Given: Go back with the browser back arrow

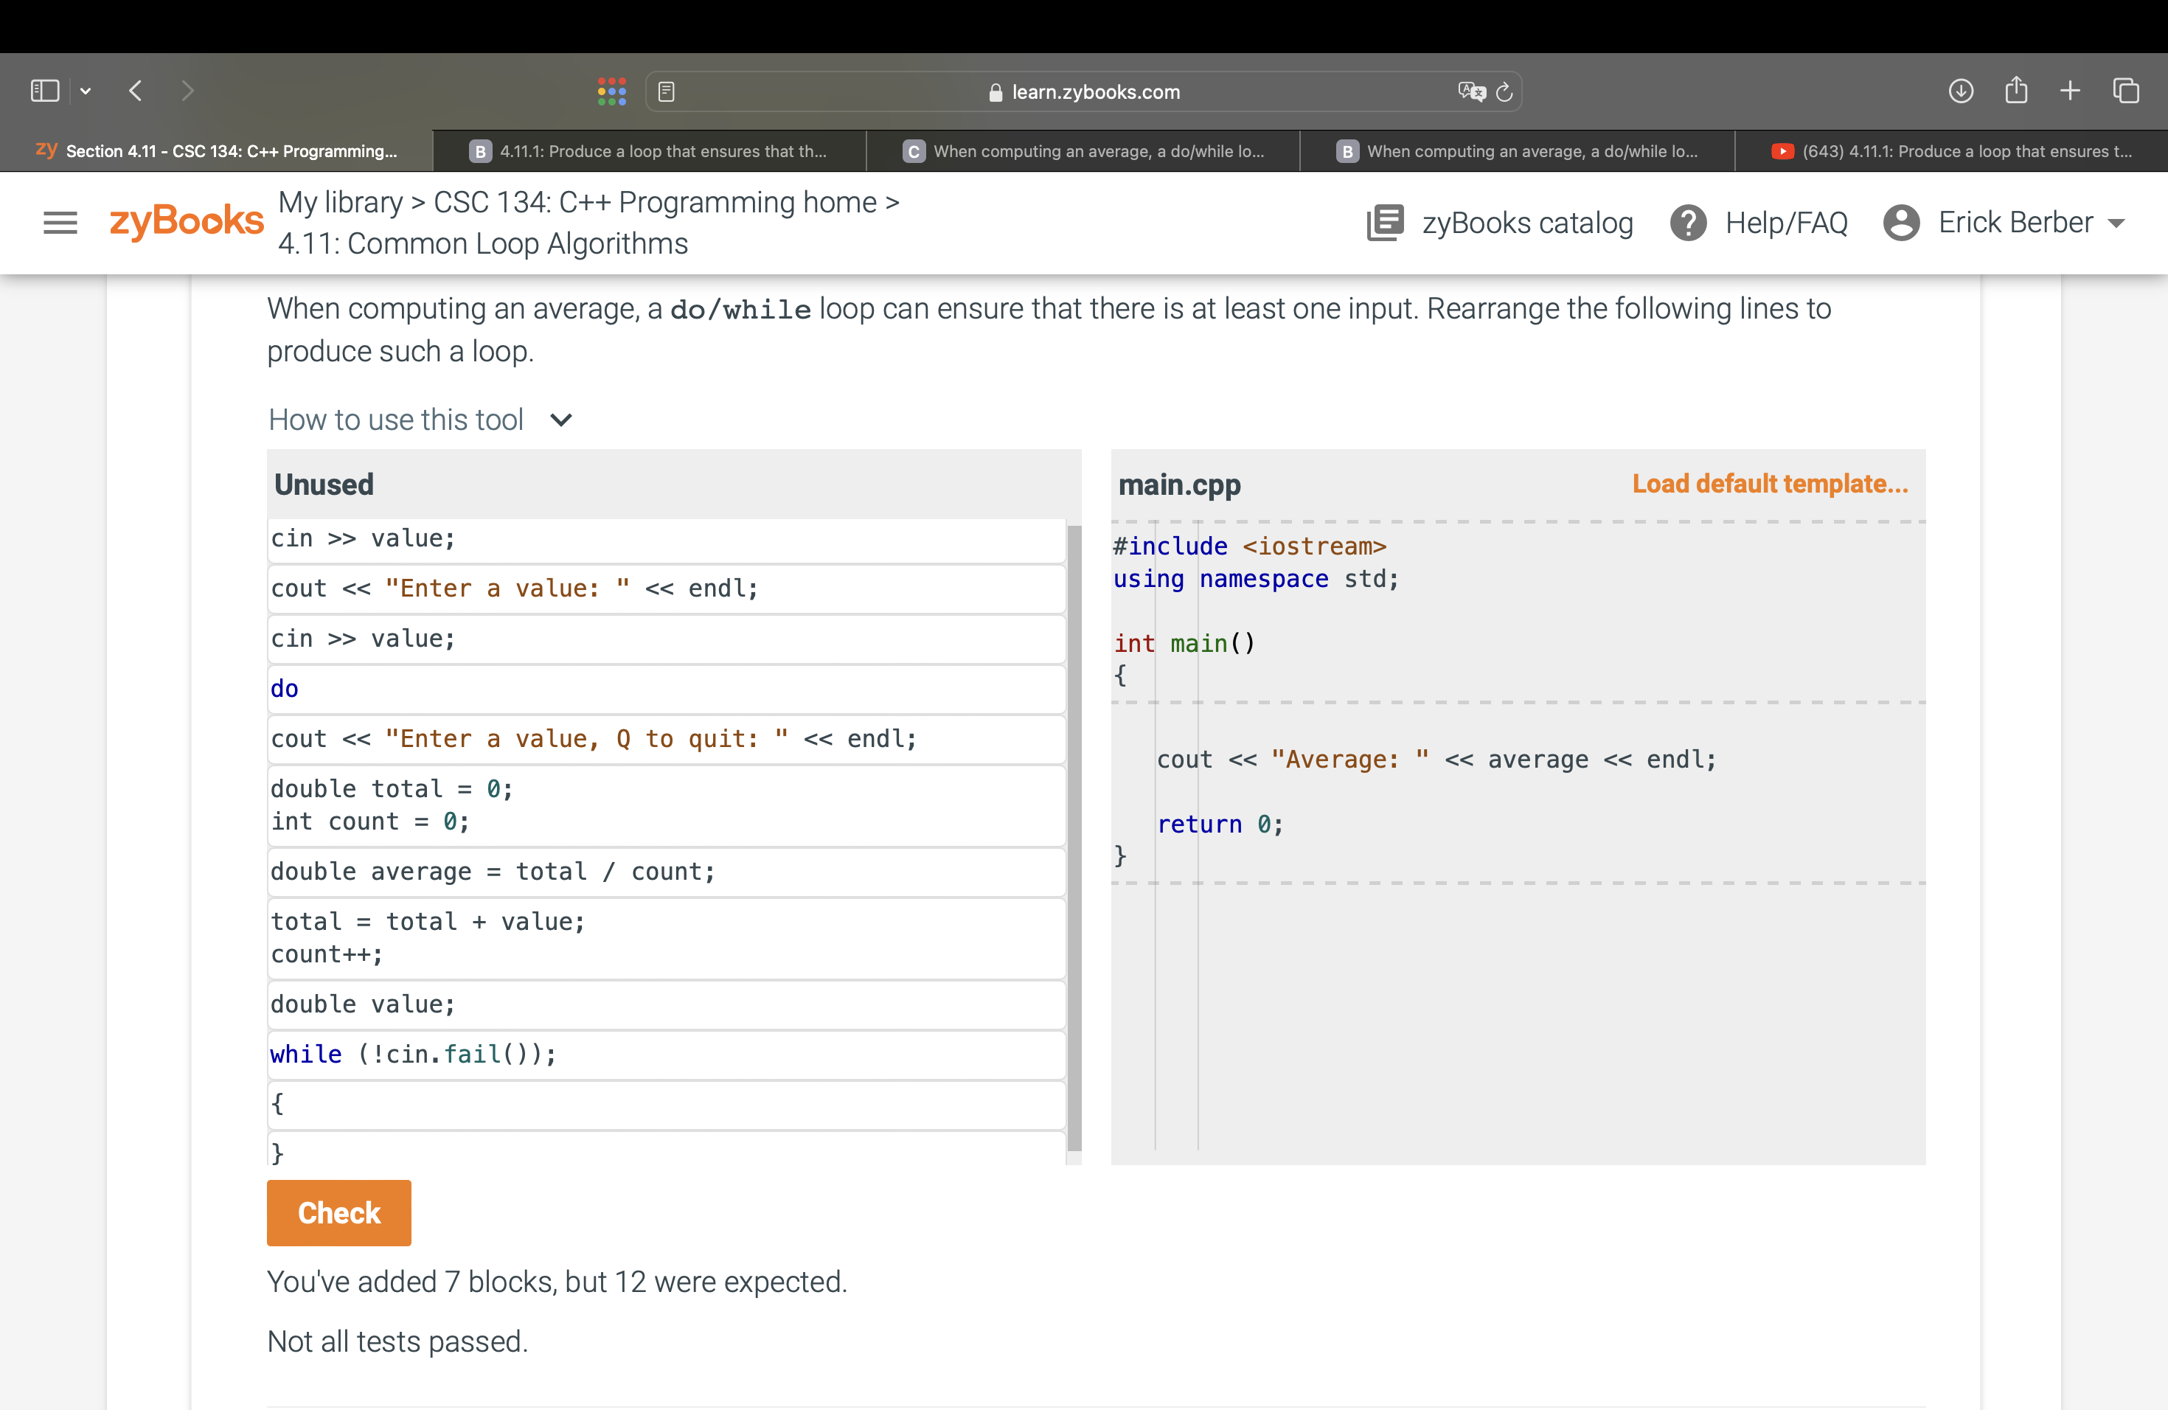Looking at the screenshot, I should 136,91.
